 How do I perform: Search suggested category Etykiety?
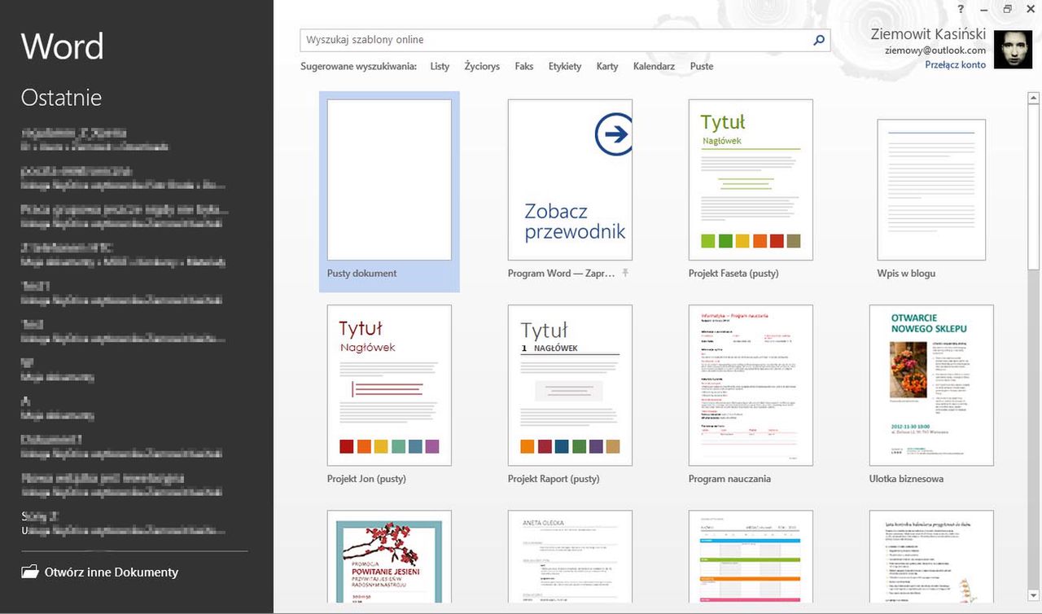565,66
